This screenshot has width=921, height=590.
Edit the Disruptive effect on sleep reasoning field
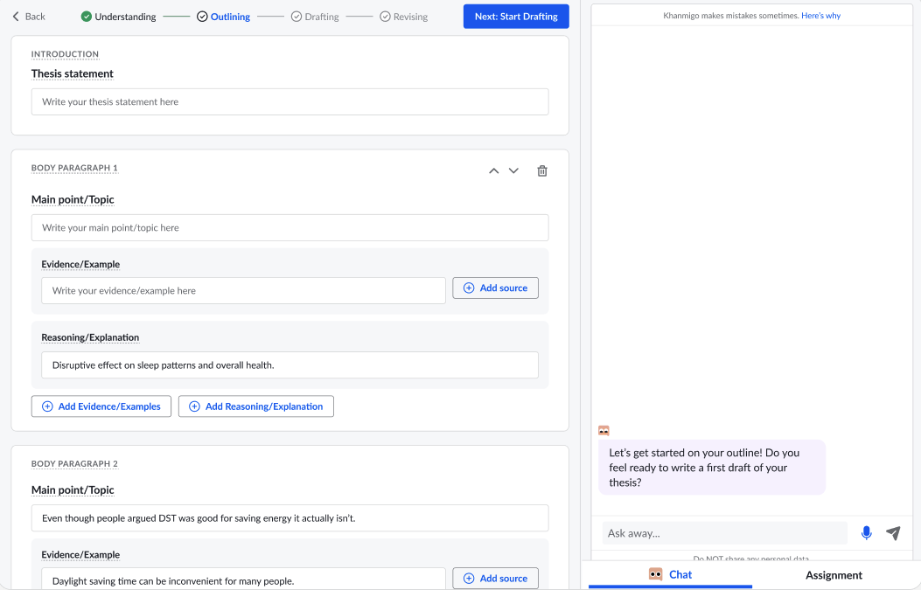point(290,365)
